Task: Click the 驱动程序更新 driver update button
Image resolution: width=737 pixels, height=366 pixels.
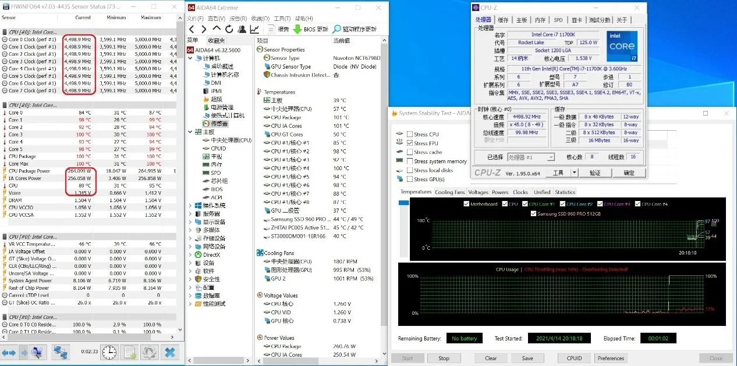Action: [355, 29]
